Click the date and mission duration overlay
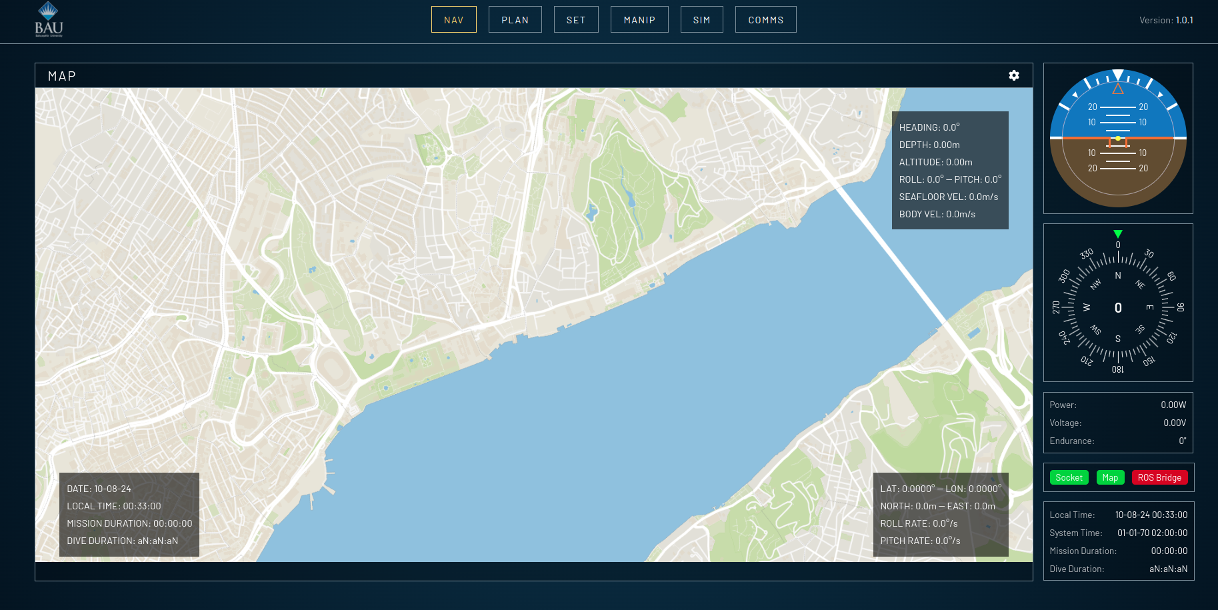Viewport: 1218px width, 610px height. (x=129, y=515)
